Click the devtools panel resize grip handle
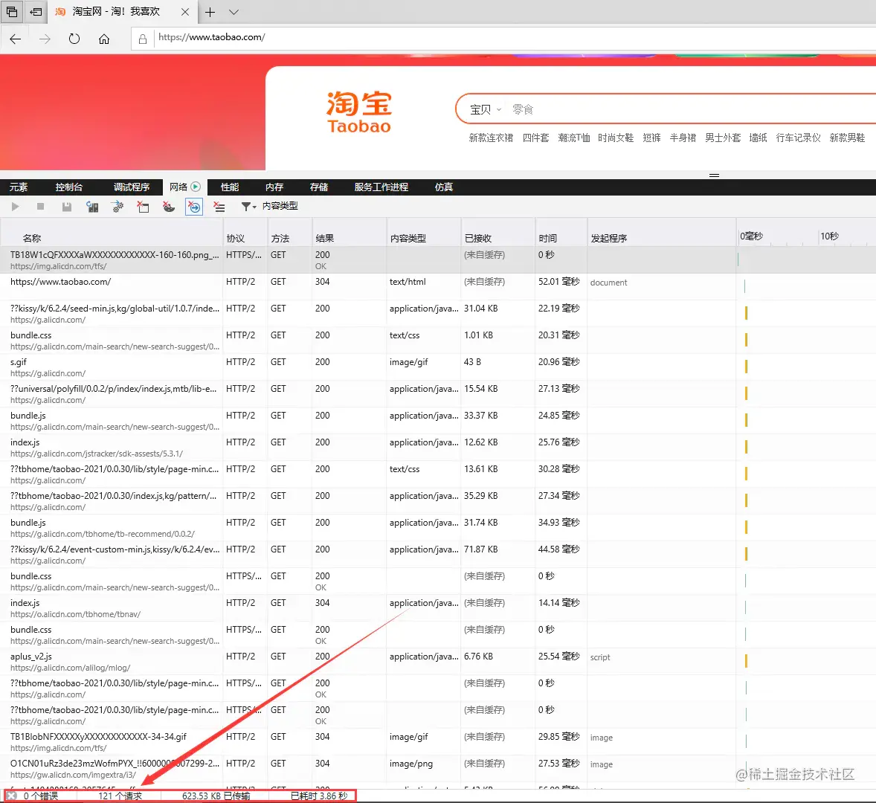Viewport: 876px width, 803px height. click(x=714, y=175)
